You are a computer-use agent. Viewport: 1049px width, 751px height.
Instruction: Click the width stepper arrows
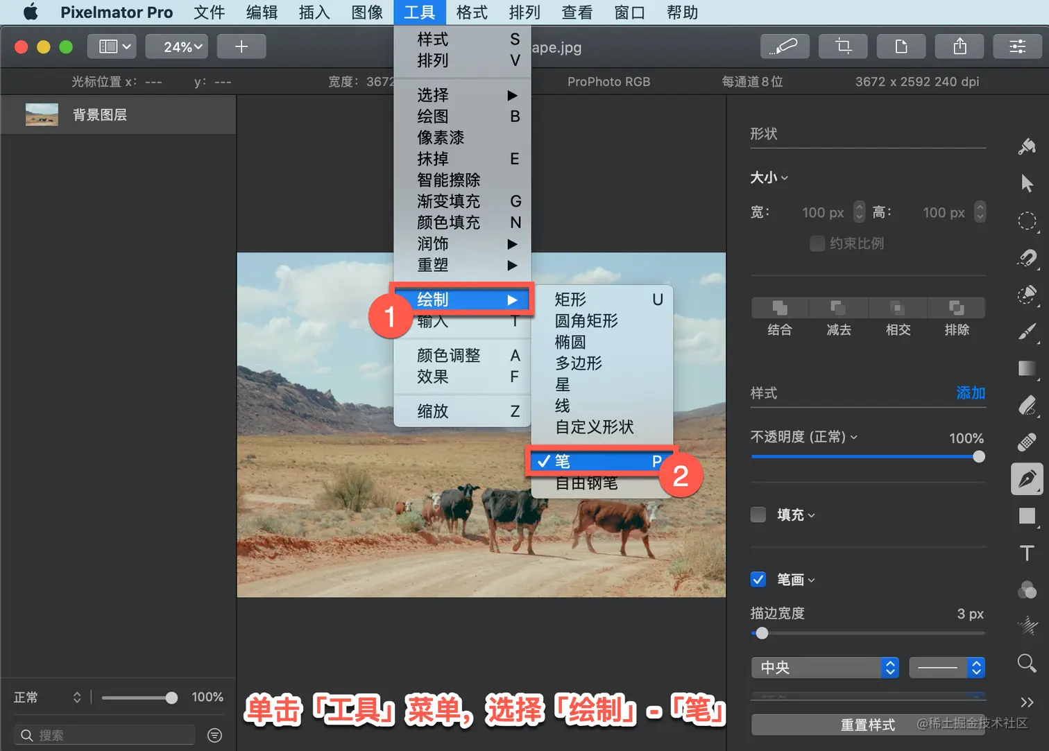click(x=860, y=212)
